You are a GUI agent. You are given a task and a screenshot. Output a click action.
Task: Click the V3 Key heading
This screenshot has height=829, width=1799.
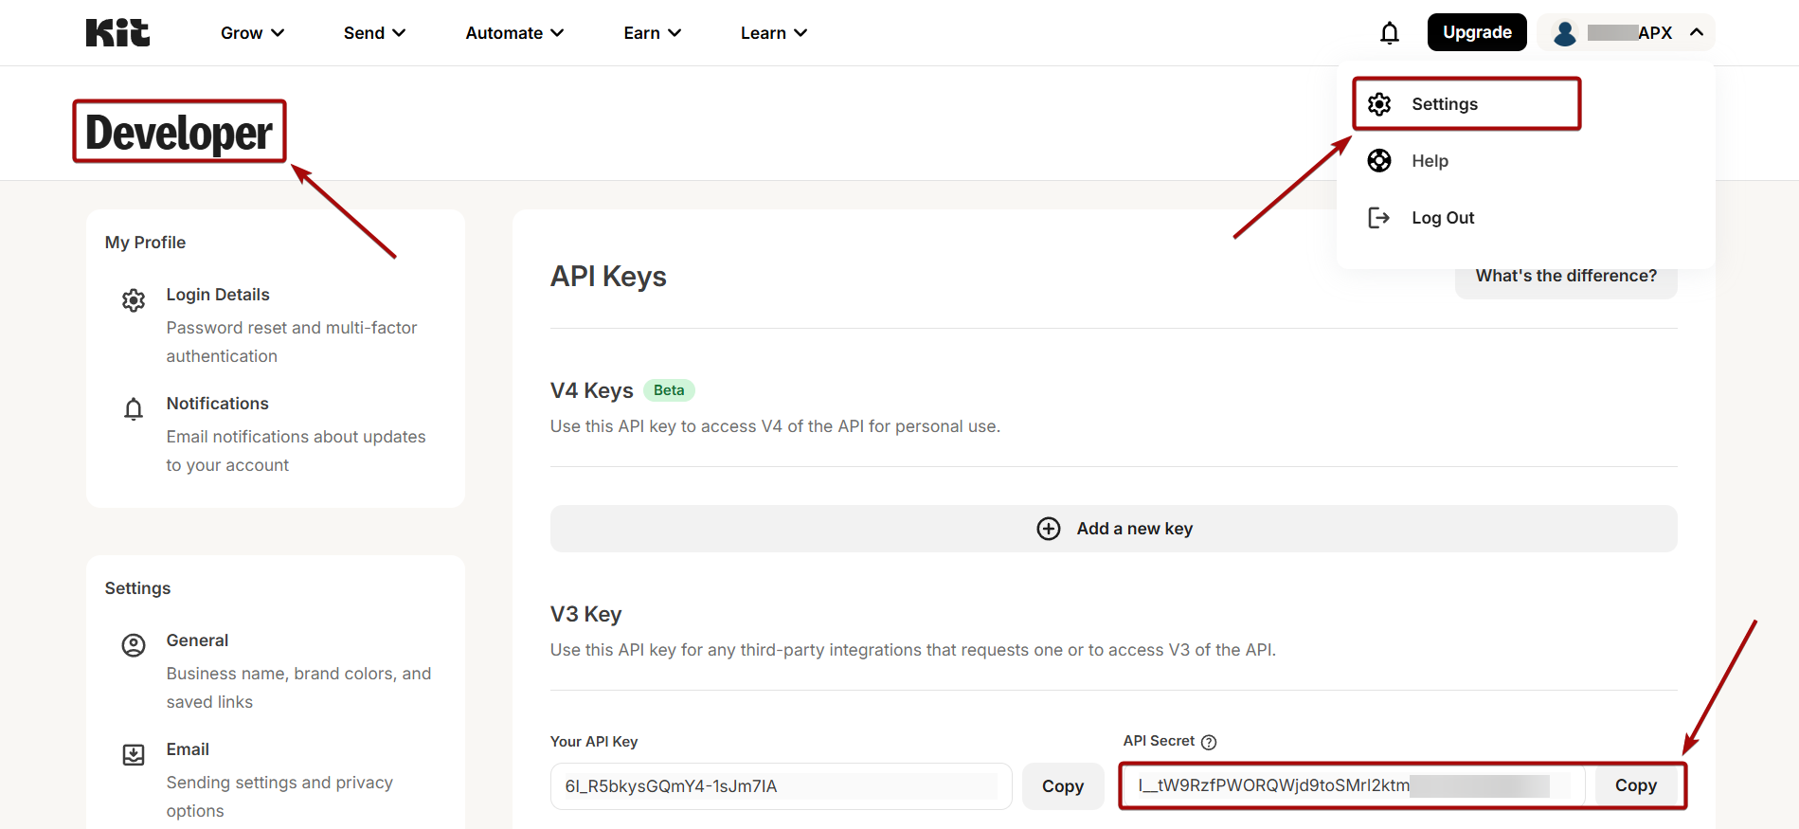(x=585, y=614)
